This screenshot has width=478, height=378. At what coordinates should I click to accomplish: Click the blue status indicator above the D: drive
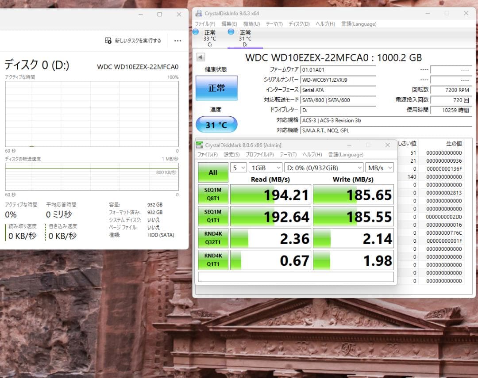click(x=230, y=32)
